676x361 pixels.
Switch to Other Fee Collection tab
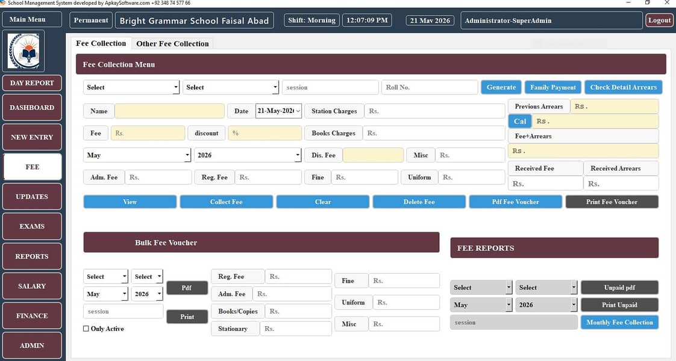tap(172, 43)
